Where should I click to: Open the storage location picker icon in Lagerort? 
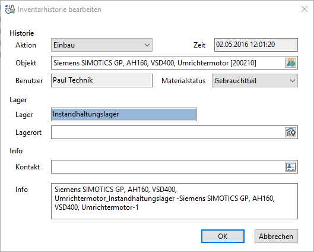(291, 133)
